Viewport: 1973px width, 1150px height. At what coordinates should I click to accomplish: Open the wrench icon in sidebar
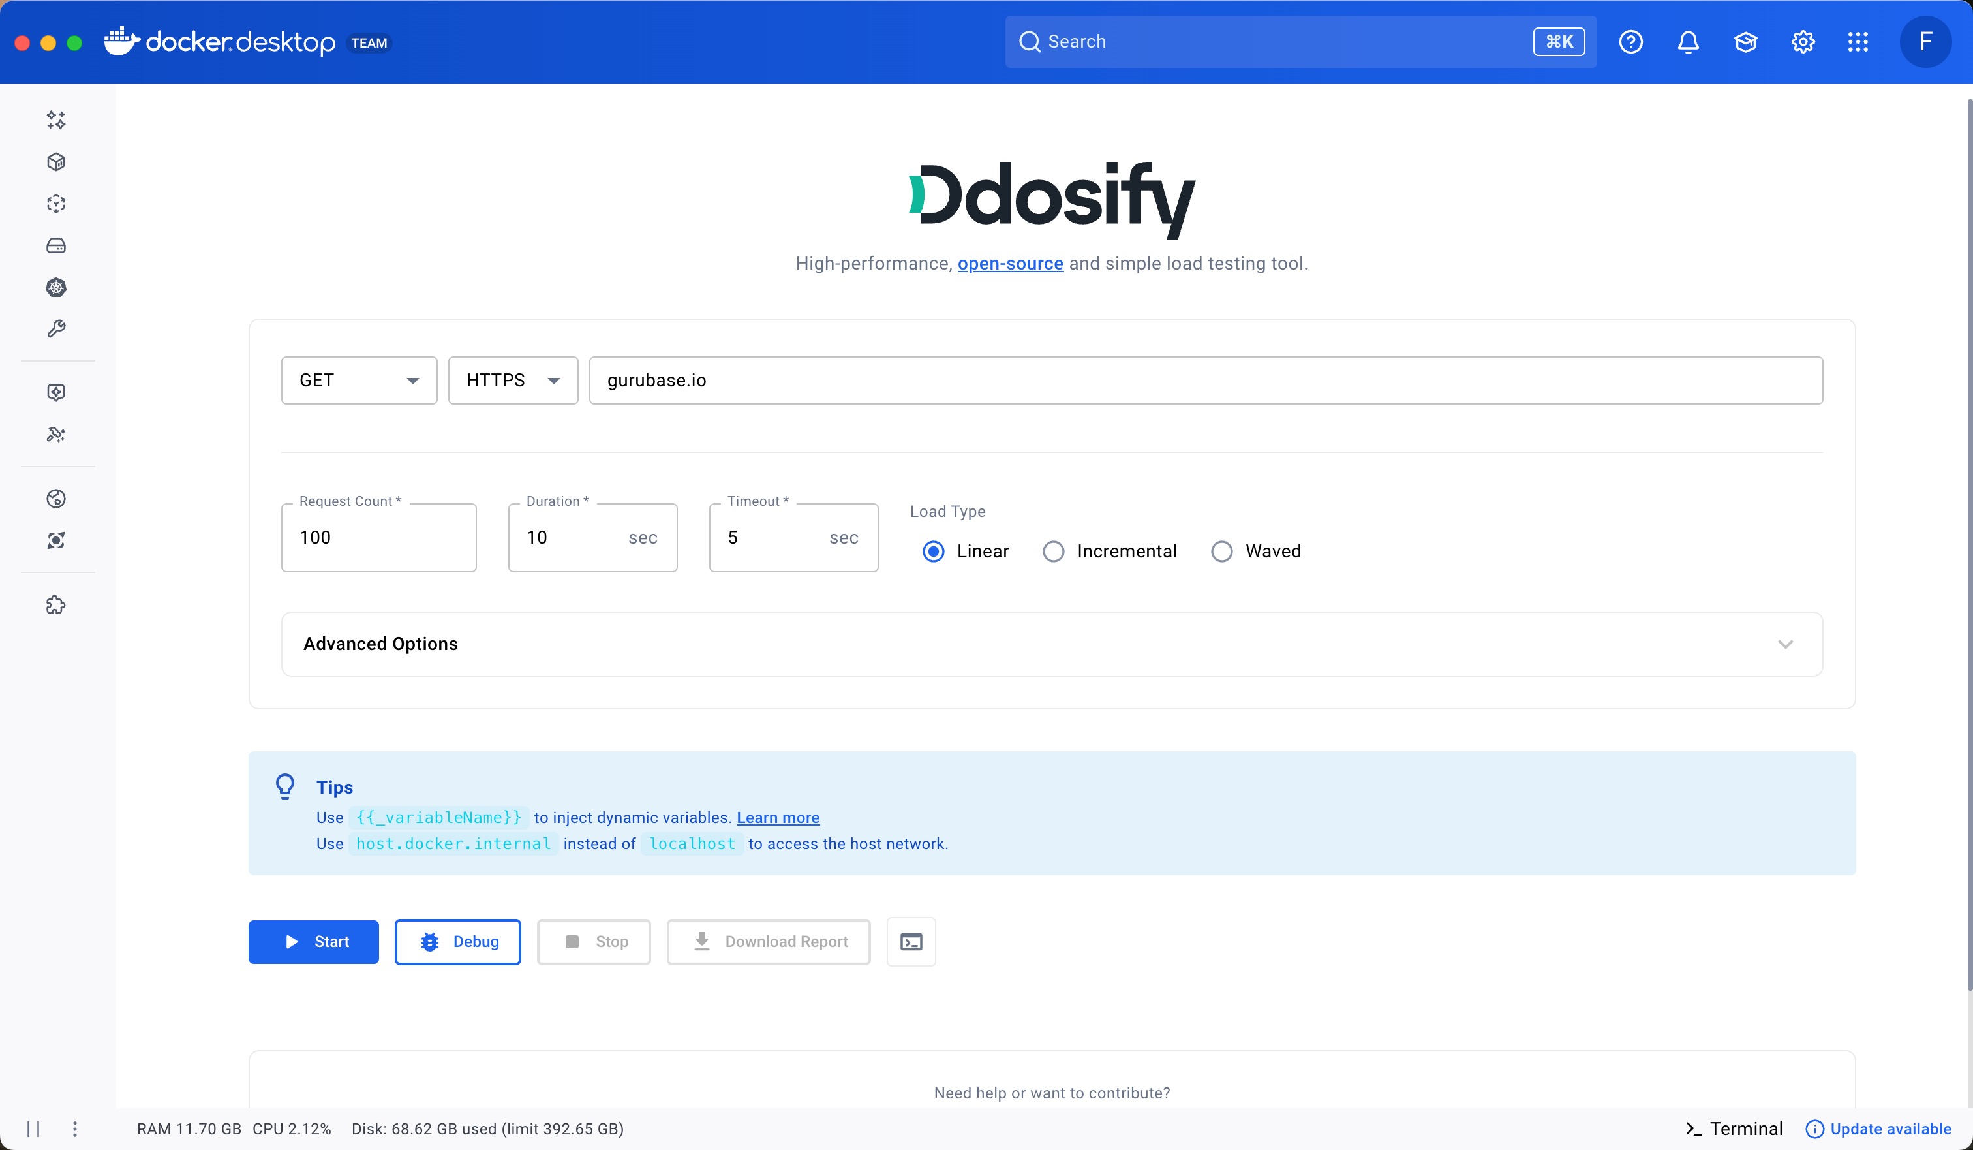pos(55,329)
